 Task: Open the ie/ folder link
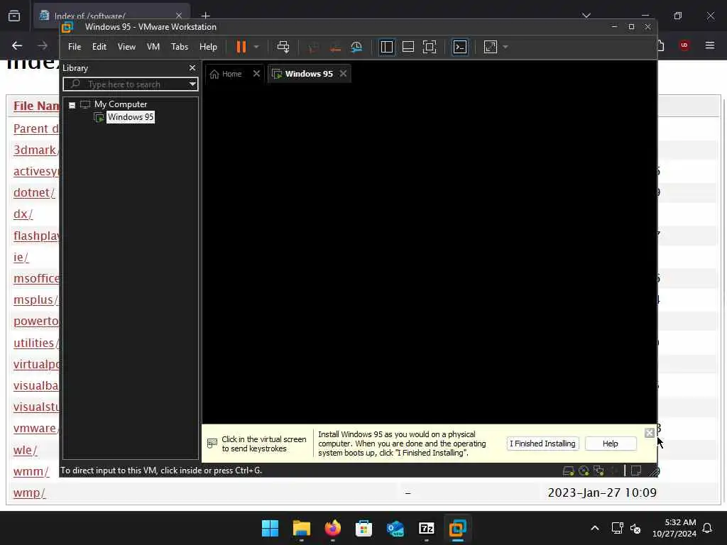point(21,257)
